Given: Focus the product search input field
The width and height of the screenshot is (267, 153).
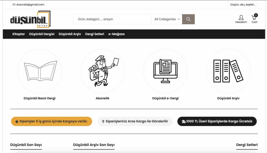Looking at the screenshot, I should pos(112,19).
